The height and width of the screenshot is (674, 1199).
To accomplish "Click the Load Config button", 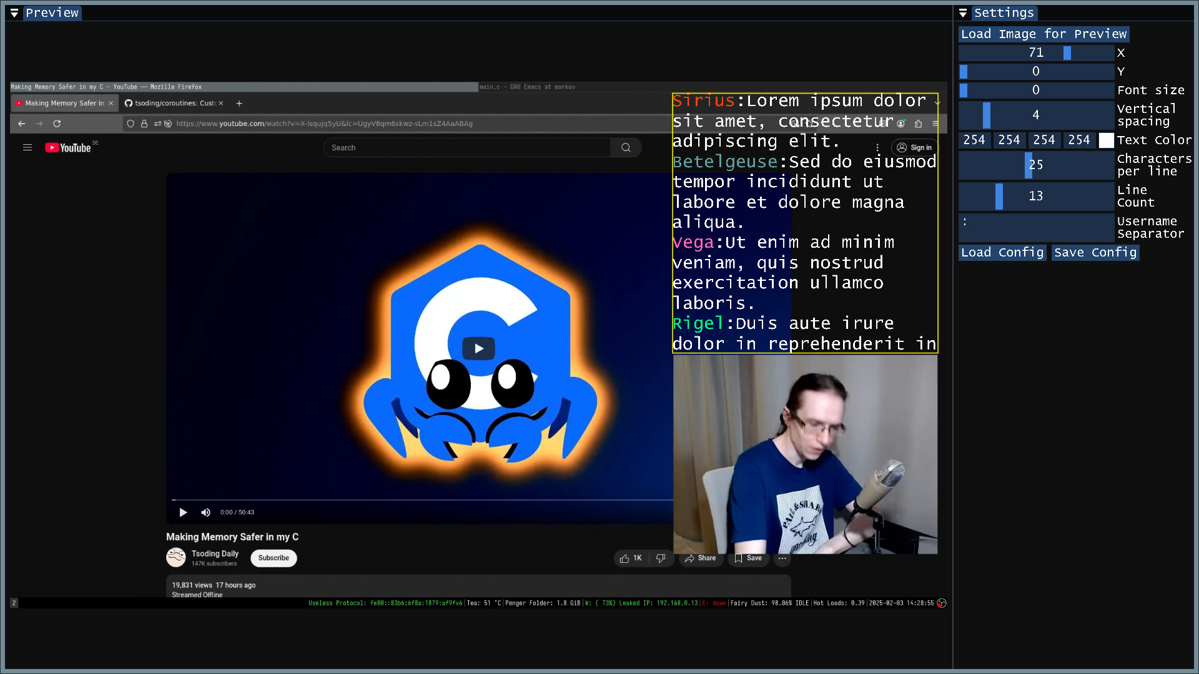I will [1002, 253].
